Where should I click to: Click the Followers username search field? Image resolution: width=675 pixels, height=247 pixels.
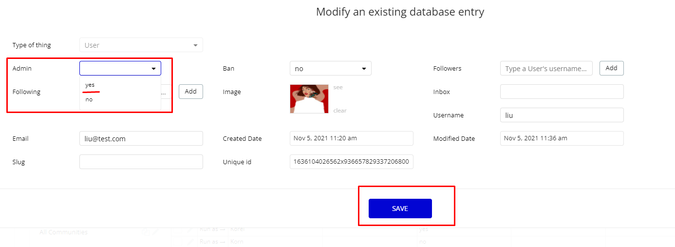click(x=546, y=69)
